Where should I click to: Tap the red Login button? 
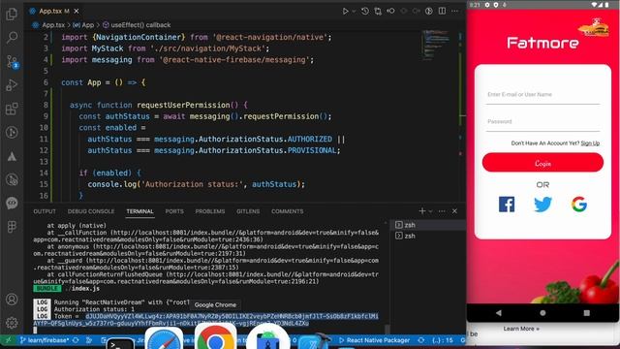coord(542,163)
